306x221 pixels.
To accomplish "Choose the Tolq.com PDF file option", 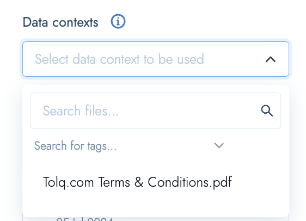I will (x=137, y=182).
